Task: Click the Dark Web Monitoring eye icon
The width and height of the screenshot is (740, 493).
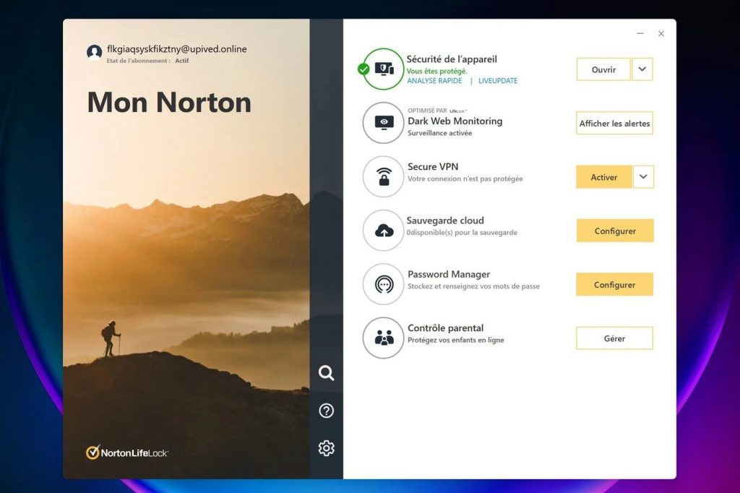Action: pyautogui.click(x=383, y=123)
